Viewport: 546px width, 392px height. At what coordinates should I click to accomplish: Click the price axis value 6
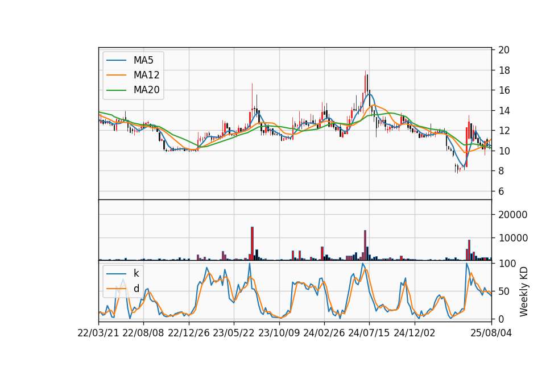pos(501,191)
